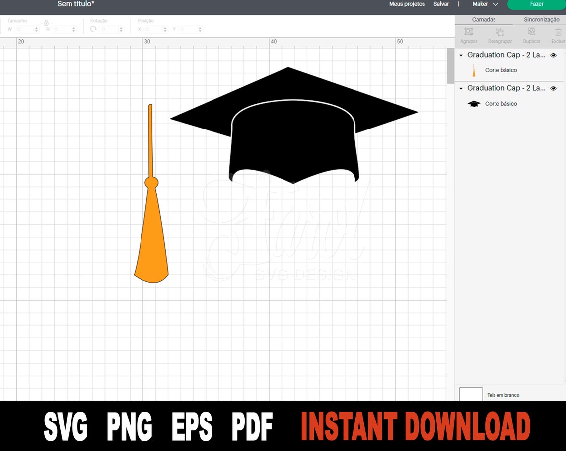Hide the first Graduation Cap layer group
566x451 pixels.
(x=553, y=55)
